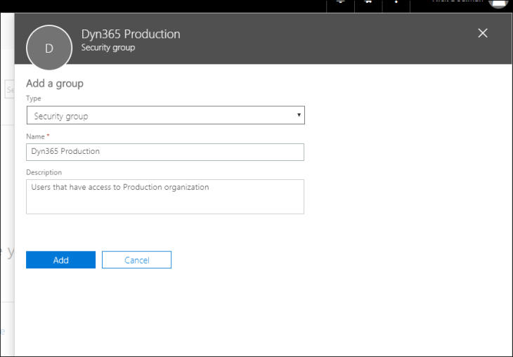Click the account name in top bar
Image resolution: width=513 pixels, height=357 pixels.
click(x=457, y=2)
